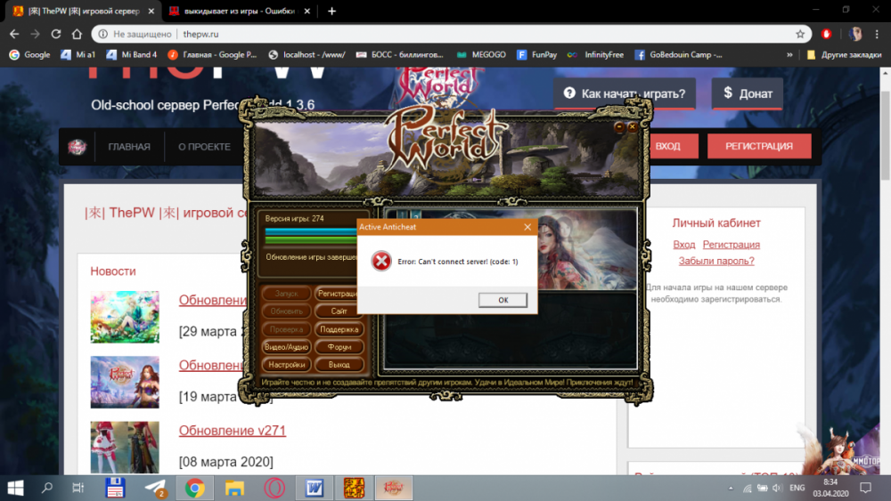Viewport: 891px width, 501px height.
Task: Launch Telegram from the taskbar
Action: pos(155,488)
